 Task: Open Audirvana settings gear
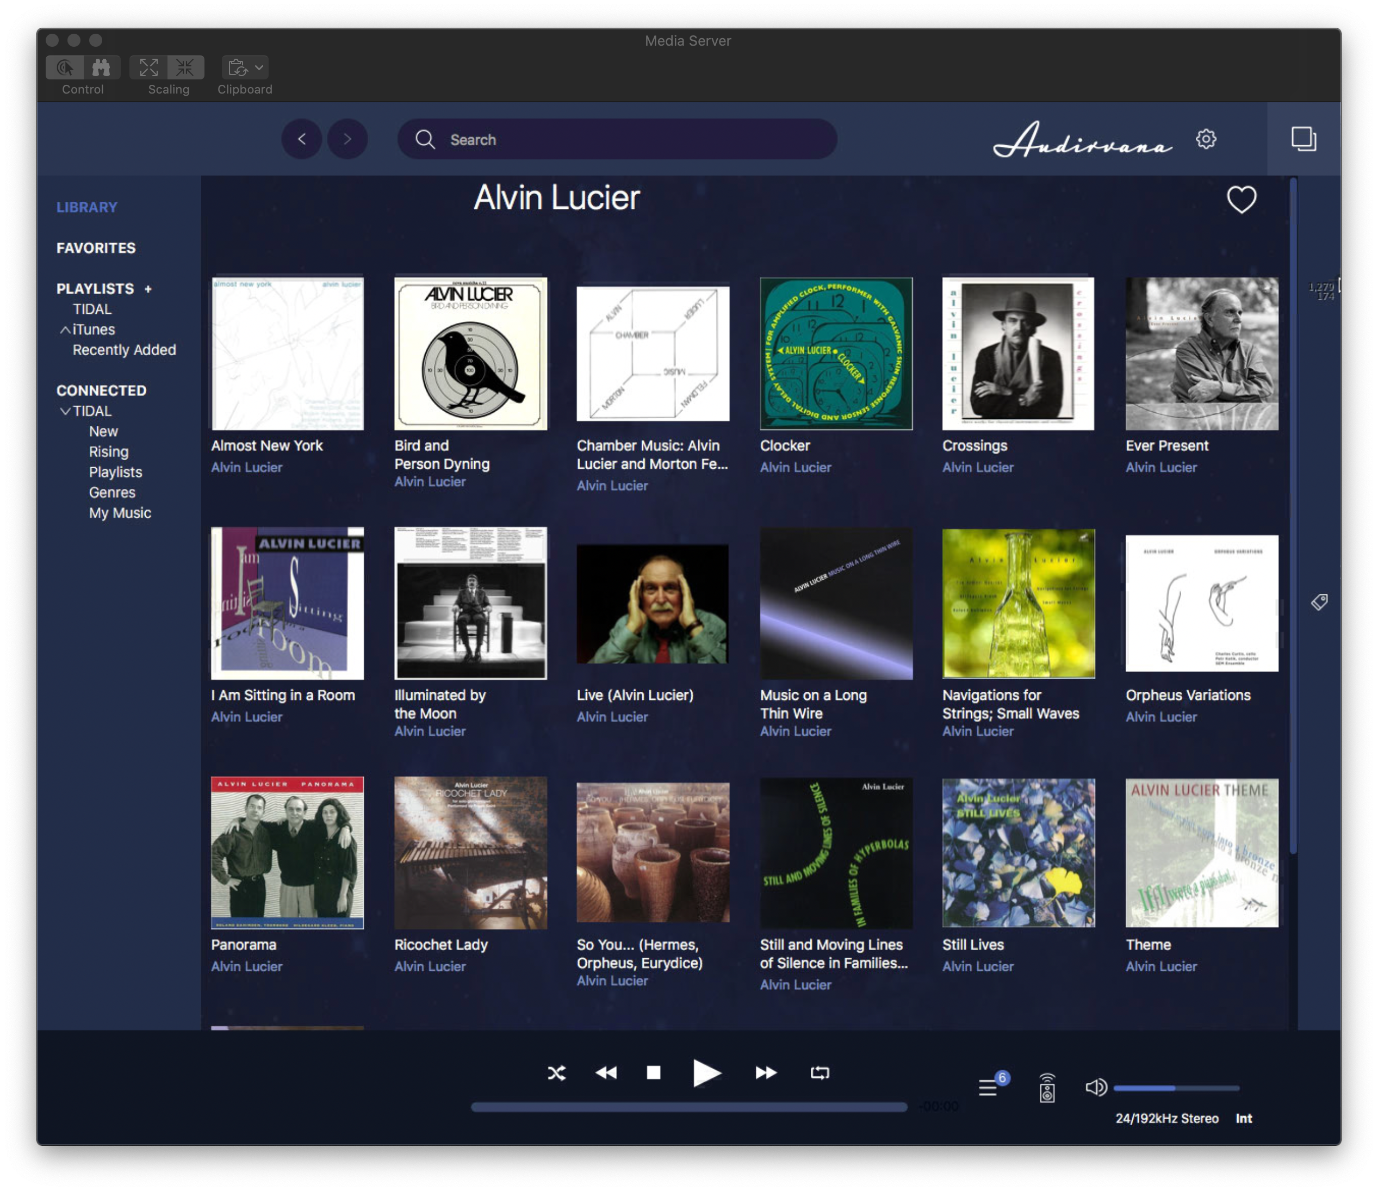click(1206, 139)
